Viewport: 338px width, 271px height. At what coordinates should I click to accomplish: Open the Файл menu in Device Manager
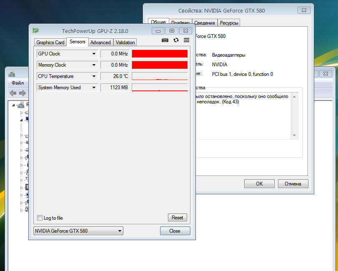[18, 83]
